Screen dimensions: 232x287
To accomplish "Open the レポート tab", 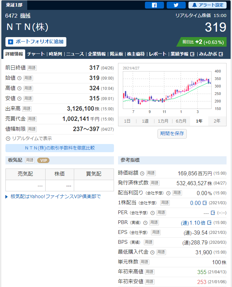I will tap(158, 54).
